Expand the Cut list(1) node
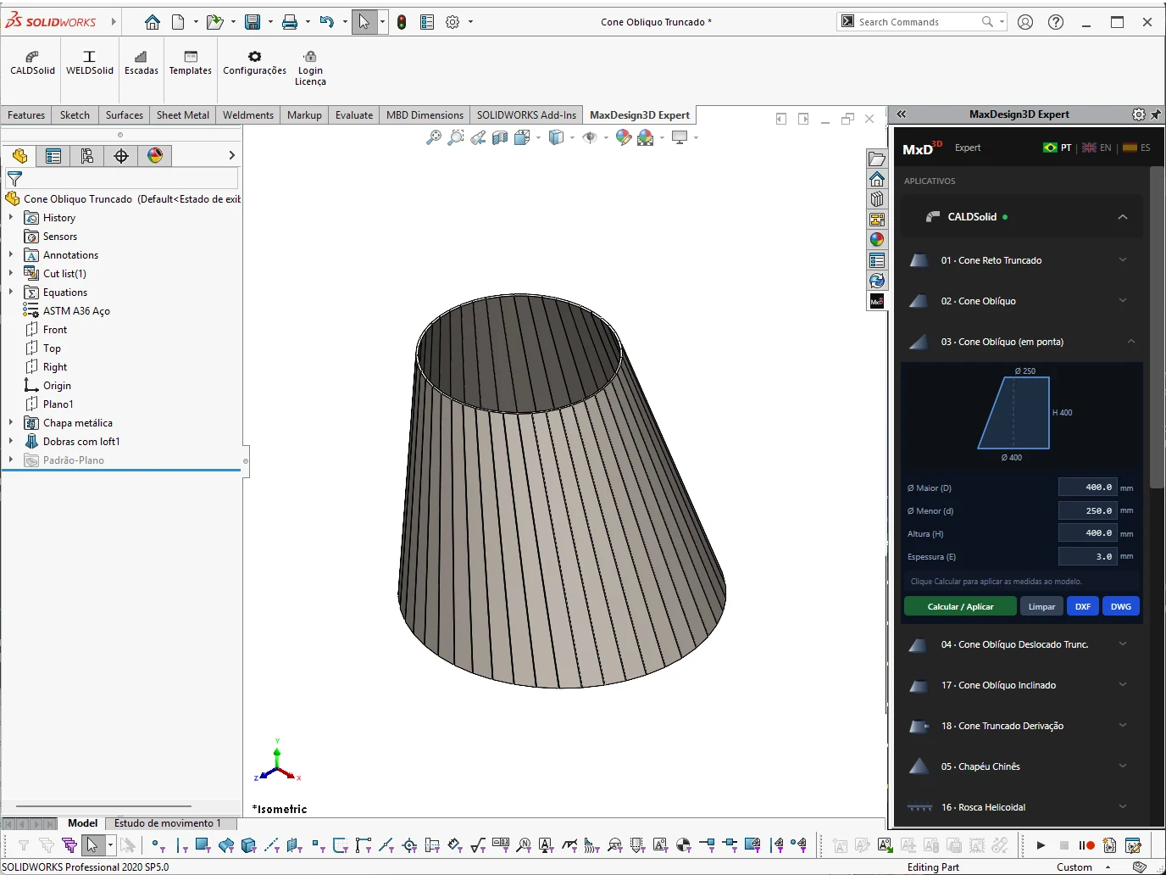Viewport: 1166px width, 875px height. click(x=11, y=274)
